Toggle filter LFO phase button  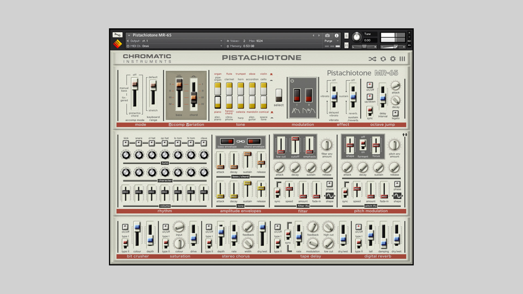coord(330,184)
